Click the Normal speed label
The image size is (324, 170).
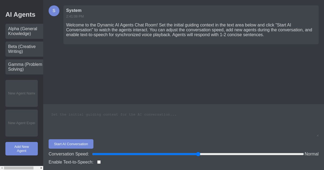pyautogui.click(x=312, y=154)
